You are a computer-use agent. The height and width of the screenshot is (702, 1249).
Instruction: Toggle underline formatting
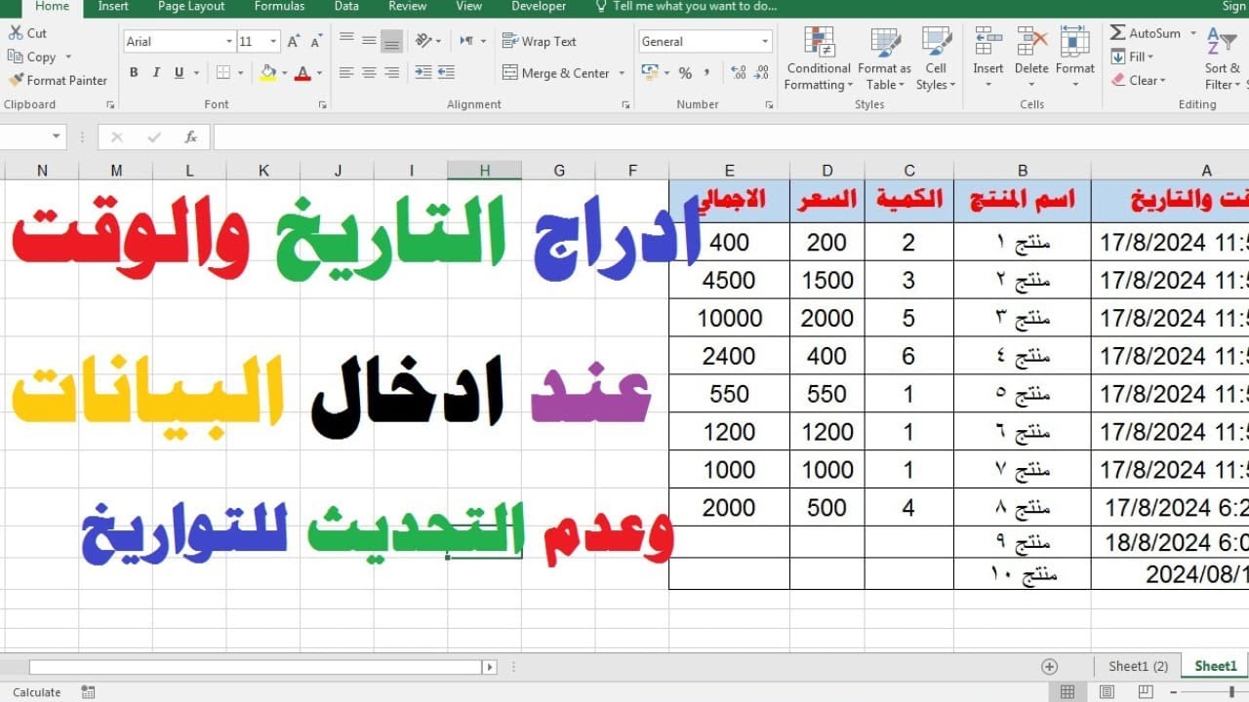tap(179, 72)
